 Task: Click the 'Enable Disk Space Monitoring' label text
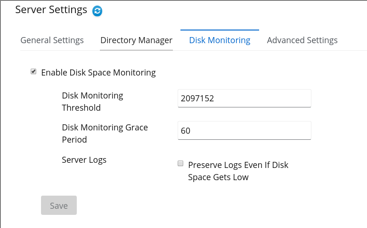[98, 73]
